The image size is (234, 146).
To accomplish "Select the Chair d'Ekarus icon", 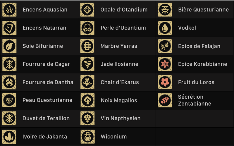I will pos(87,82).
